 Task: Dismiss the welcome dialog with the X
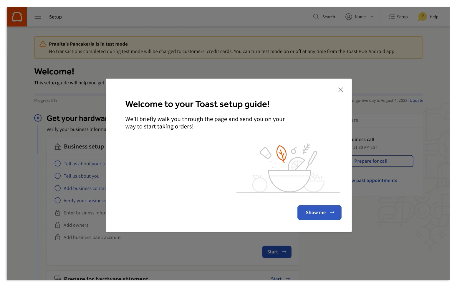341,89
